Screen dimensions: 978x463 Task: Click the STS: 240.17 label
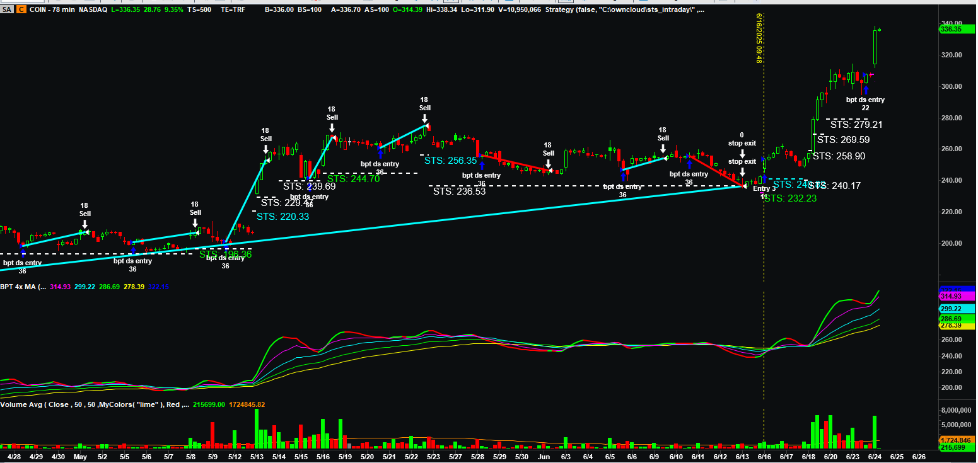click(835, 186)
